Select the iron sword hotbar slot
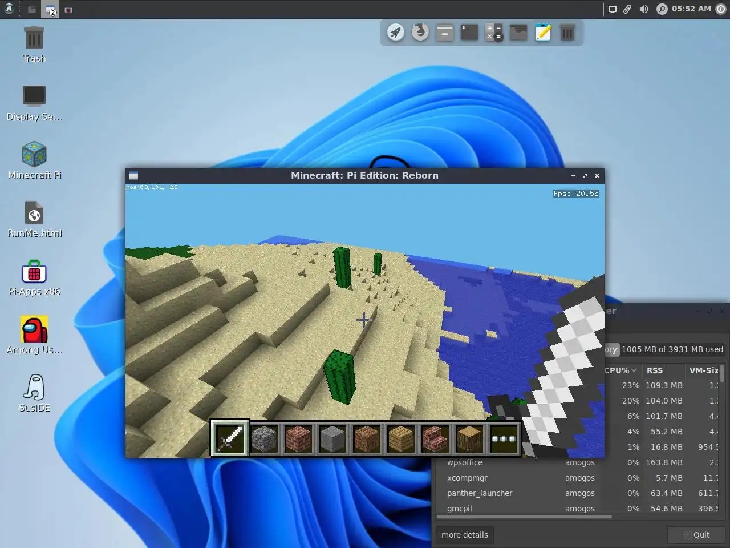 [x=230, y=438]
